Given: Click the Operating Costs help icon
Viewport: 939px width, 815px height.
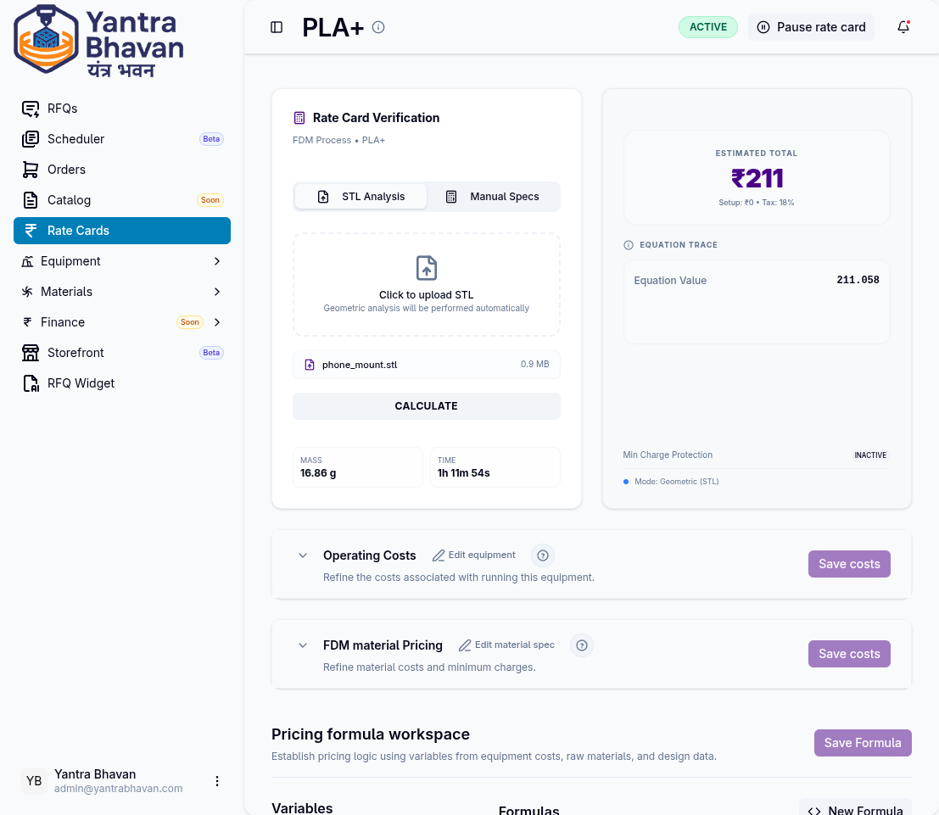Looking at the screenshot, I should 543,555.
